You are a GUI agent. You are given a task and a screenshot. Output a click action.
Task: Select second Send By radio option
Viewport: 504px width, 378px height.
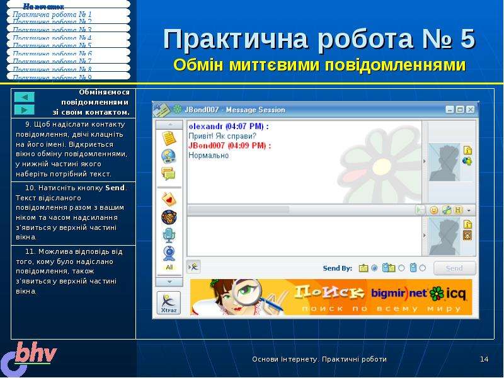pyautogui.click(x=401, y=268)
